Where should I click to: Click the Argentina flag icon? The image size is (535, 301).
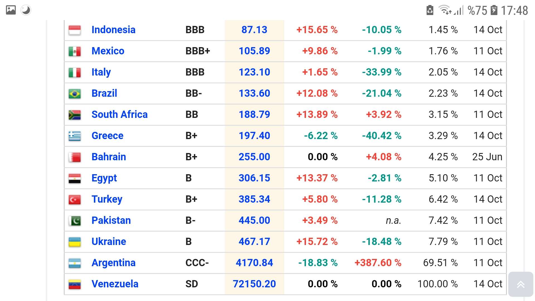point(75,263)
